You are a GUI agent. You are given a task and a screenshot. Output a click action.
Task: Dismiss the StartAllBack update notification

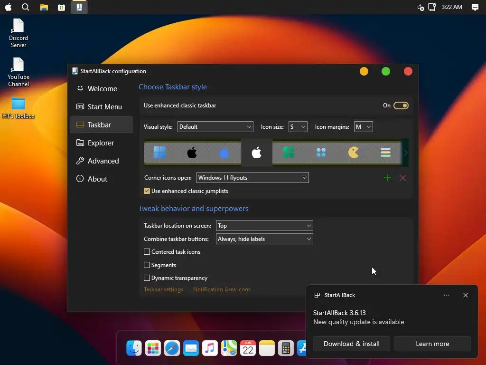(x=466, y=295)
